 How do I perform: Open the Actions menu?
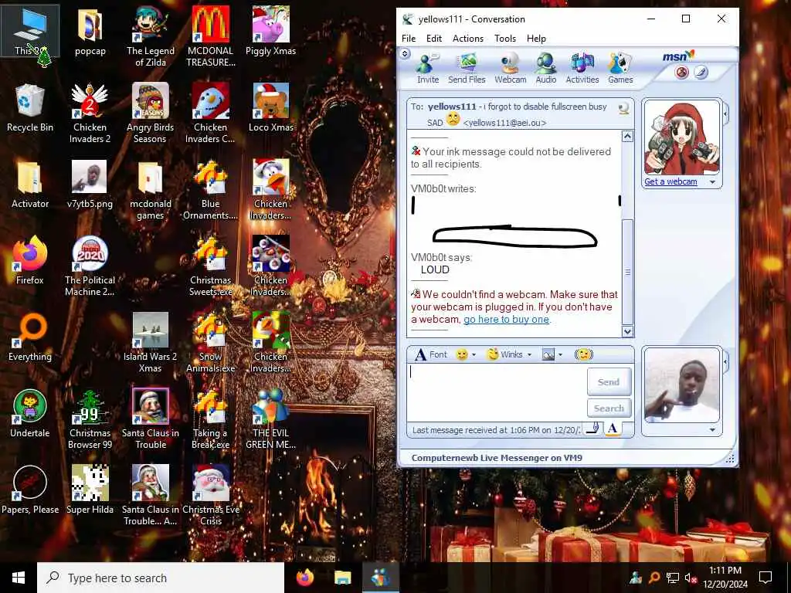point(468,39)
